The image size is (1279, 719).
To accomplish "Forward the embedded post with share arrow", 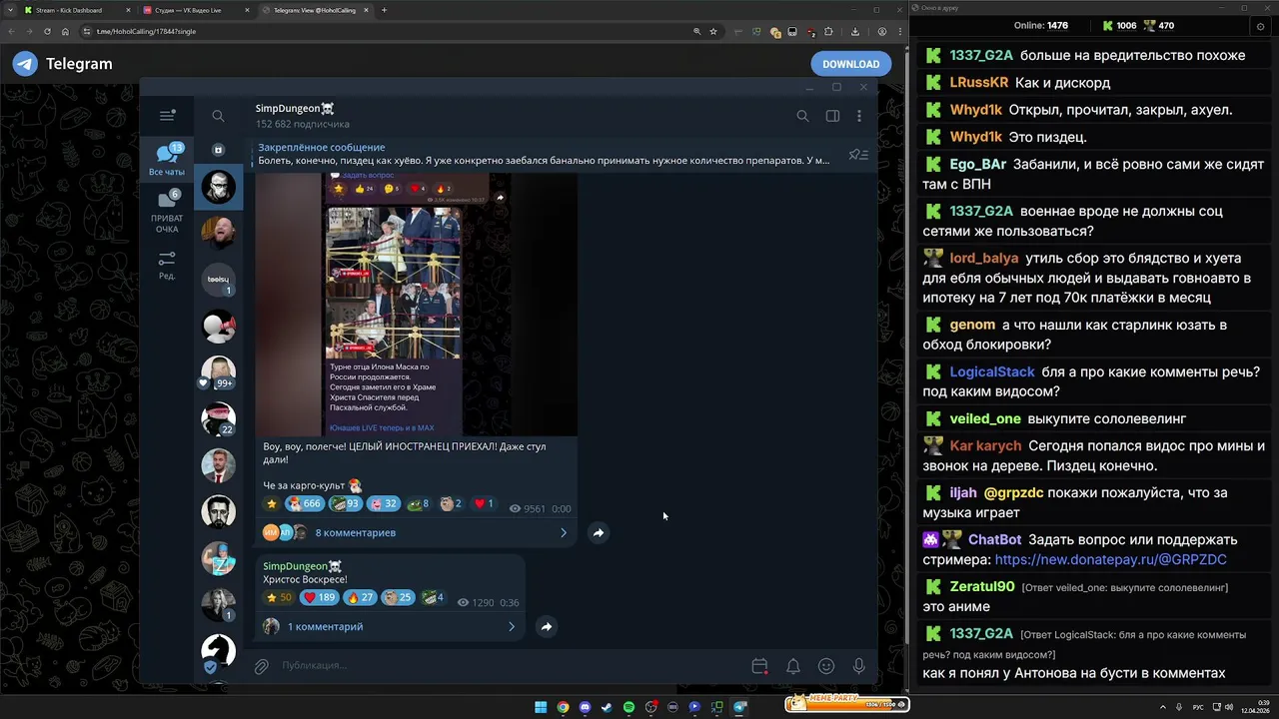I will [x=501, y=197].
